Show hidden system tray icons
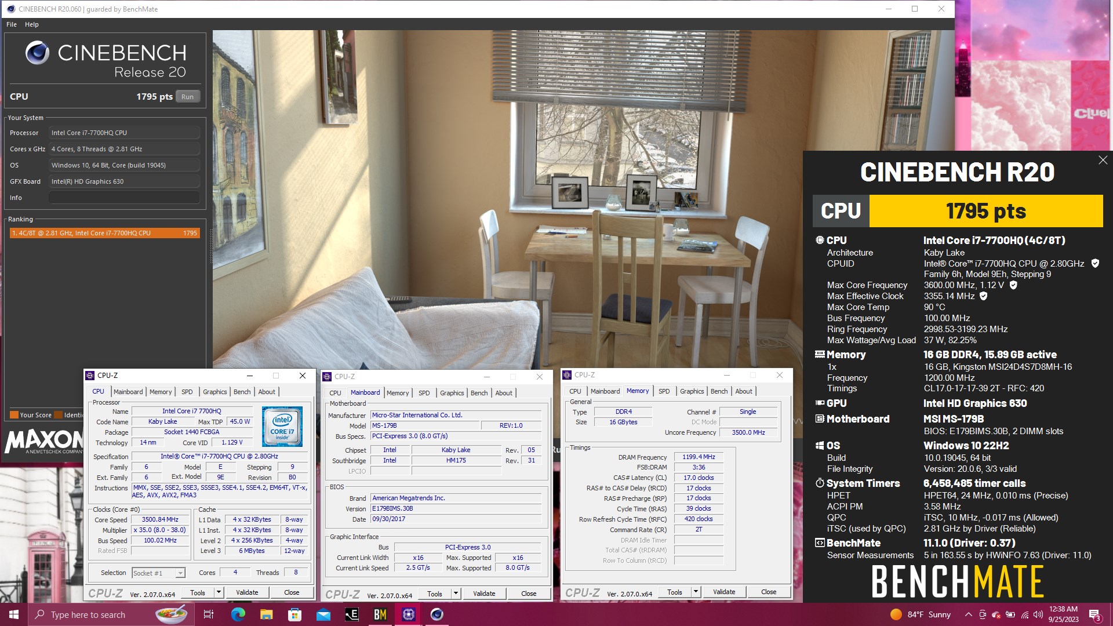 click(x=968, y=614)
